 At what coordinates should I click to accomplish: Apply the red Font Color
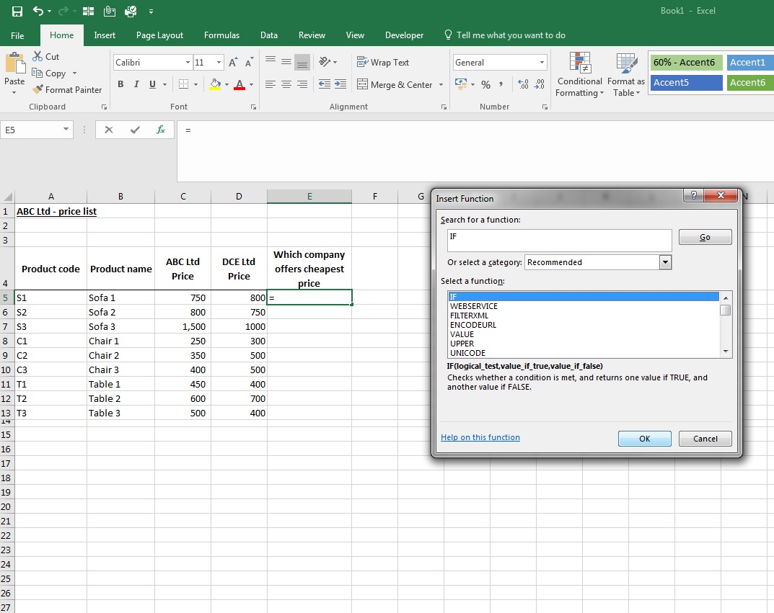click(x=239, y=84)
